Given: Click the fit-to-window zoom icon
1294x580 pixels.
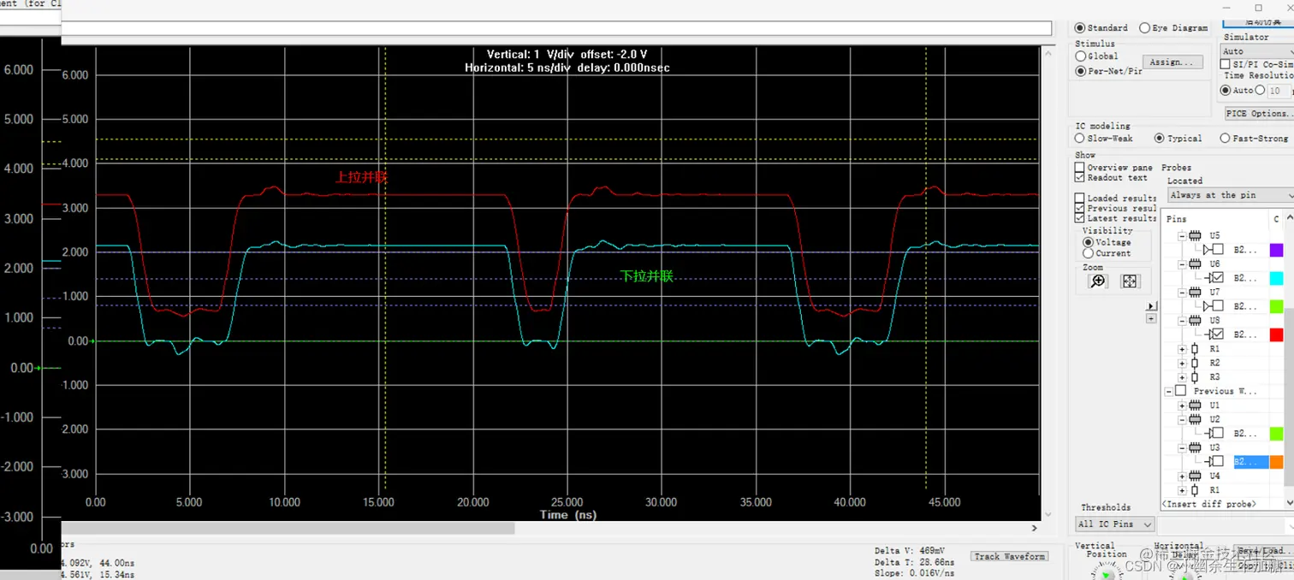Looking at the screenshot, I should pos(1130,281).
